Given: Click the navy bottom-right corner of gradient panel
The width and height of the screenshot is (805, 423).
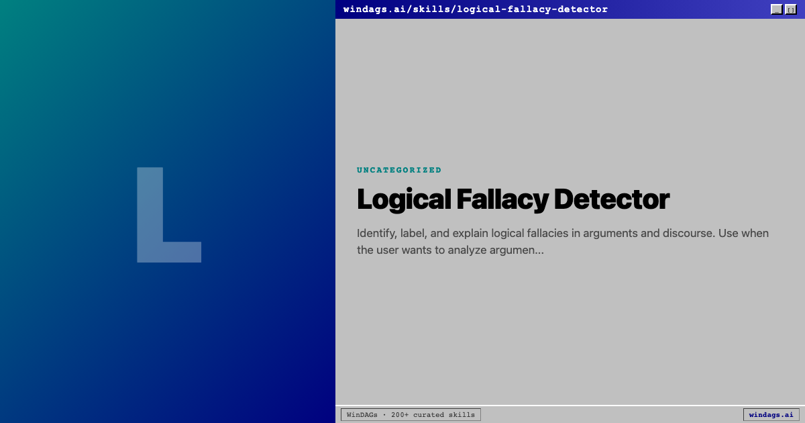Looking at the screenshot, I should coord(322,410).
